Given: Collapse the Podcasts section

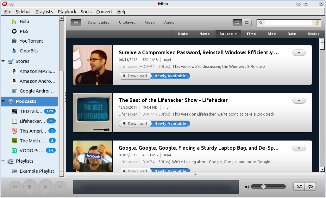Looking at the screenshot, I should [3, 101].
